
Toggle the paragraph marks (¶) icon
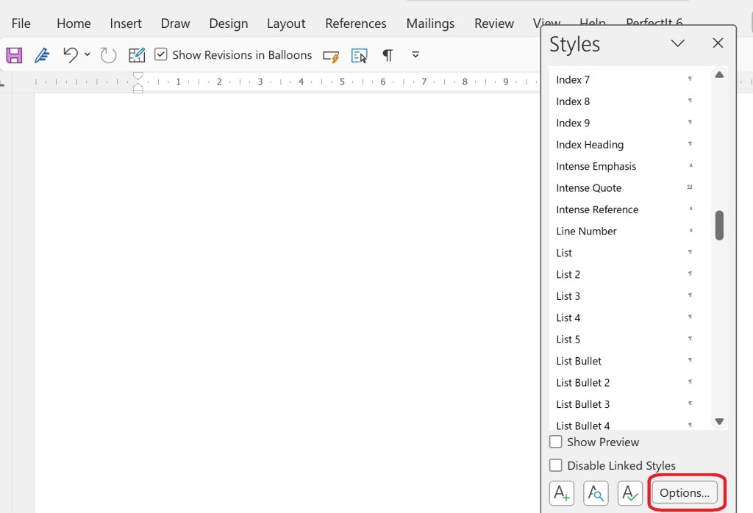point(387,55)
